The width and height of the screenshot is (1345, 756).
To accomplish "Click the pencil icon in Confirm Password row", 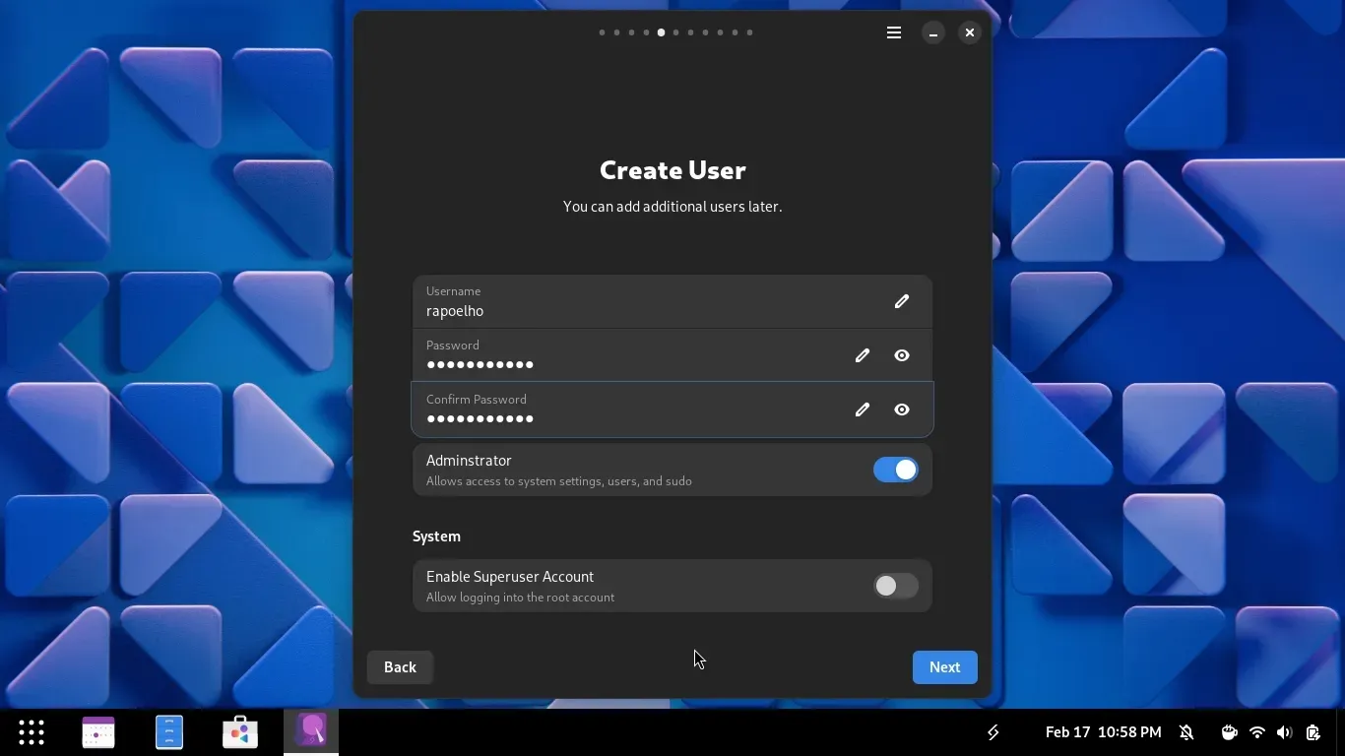I will (862, 409).
